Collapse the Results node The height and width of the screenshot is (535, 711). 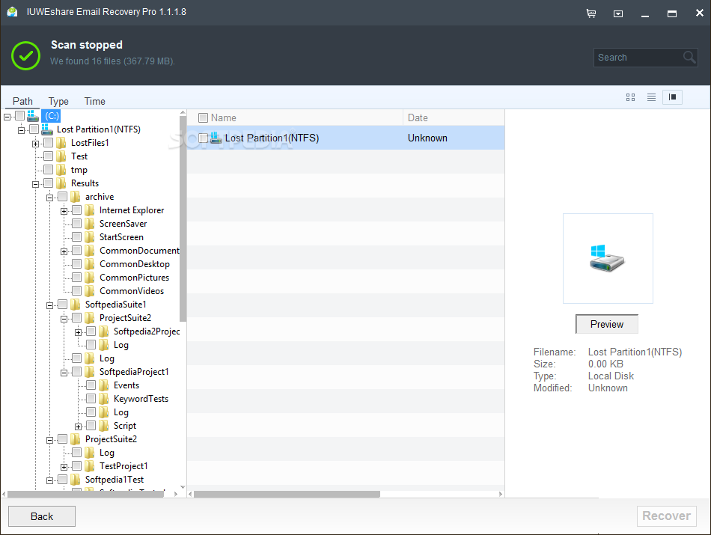point(35,185)
